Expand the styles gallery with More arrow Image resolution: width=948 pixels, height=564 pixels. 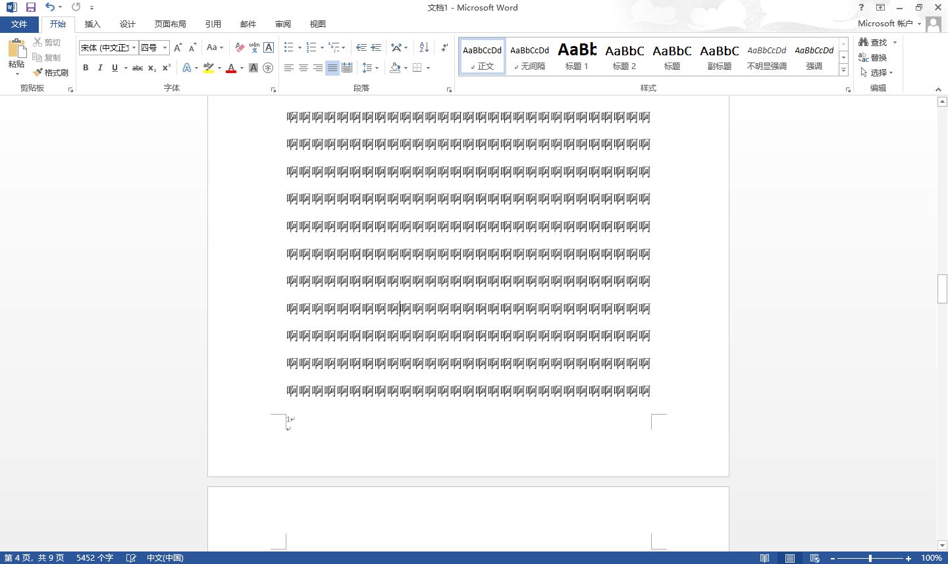pyautogui.click(x=843, y=70)
